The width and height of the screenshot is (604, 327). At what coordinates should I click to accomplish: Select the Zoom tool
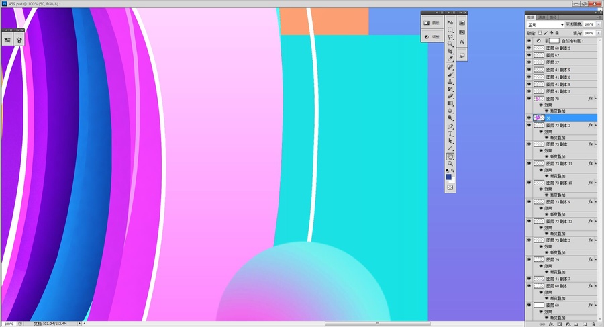click(450, 164)
